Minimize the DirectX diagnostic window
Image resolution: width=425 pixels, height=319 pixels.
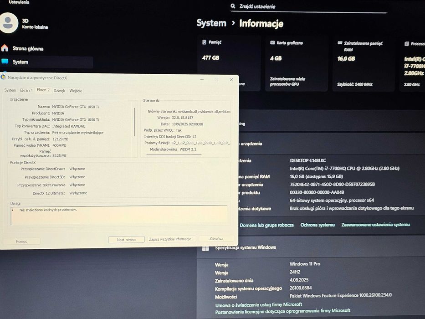[202, 79]
